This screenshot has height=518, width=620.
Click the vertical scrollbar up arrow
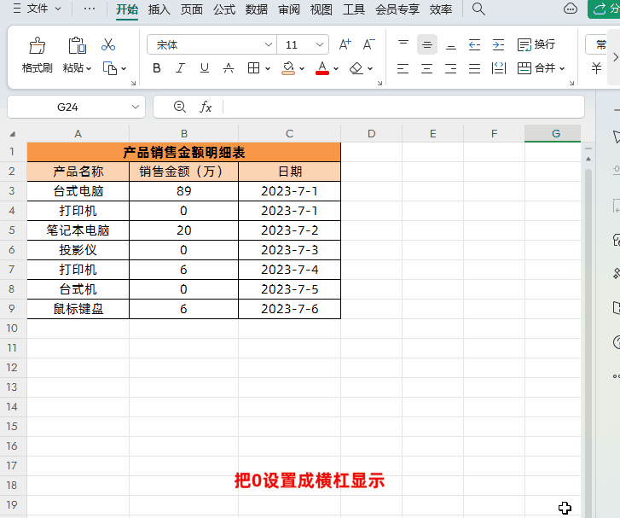click(588, 159)
